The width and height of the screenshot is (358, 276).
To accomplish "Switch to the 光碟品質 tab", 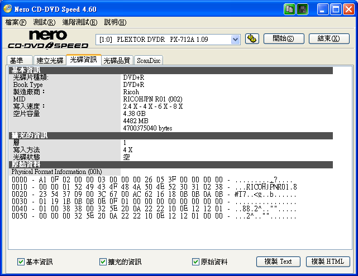I will click(x=117, y=60).
